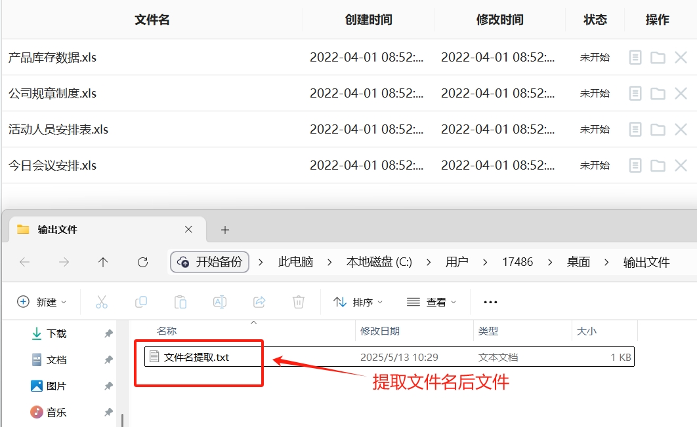
Task: Click the Paste clipboard icon
Action: pos(180,302)
